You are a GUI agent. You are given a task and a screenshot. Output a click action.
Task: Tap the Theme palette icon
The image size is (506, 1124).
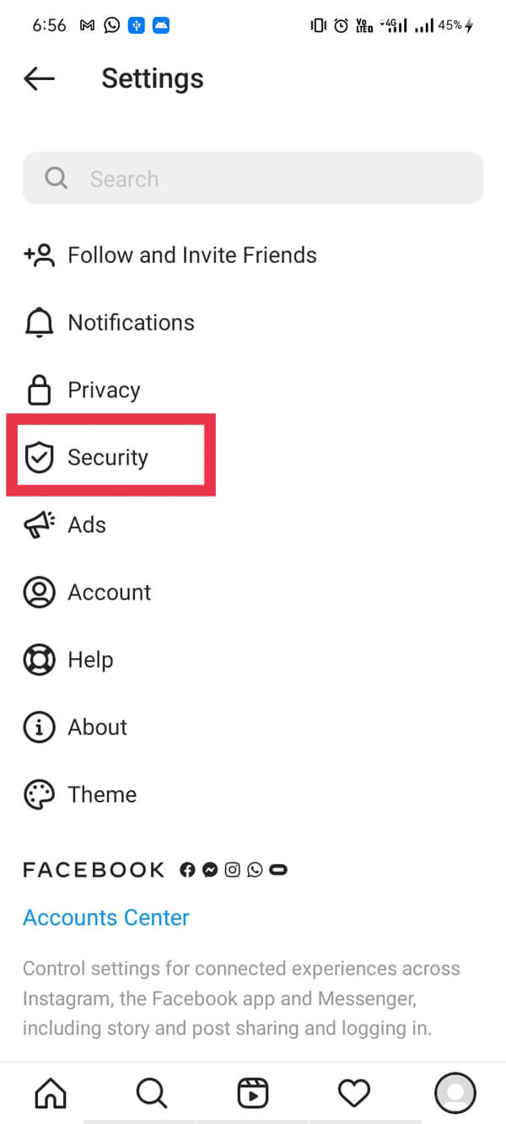tap(39, 795)
